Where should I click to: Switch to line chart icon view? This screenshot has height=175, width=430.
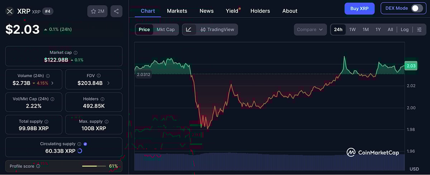pos(189,29)
